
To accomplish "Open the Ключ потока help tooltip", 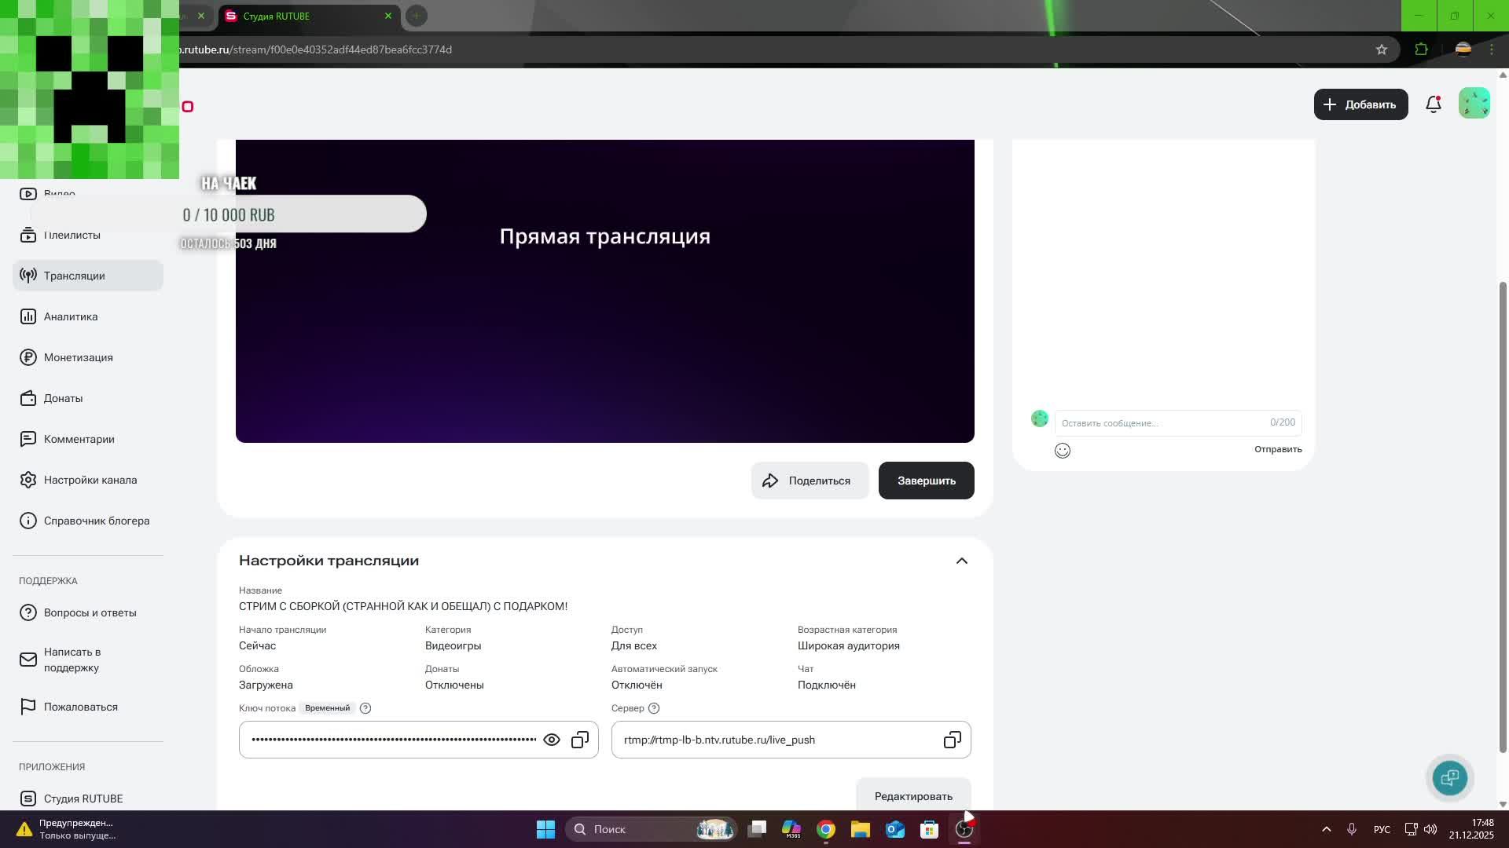I will coord(365,707).
